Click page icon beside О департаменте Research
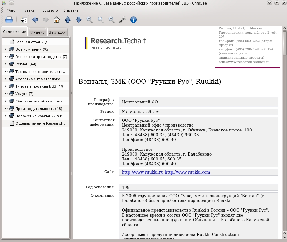 (x=12, y=123)
